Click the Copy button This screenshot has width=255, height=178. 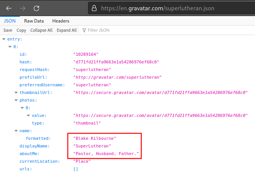coord(21,30)
